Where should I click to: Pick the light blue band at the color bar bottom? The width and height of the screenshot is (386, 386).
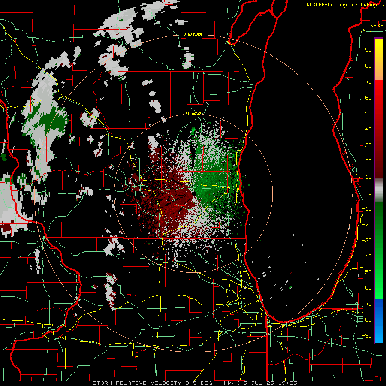(x=379, y=335)
